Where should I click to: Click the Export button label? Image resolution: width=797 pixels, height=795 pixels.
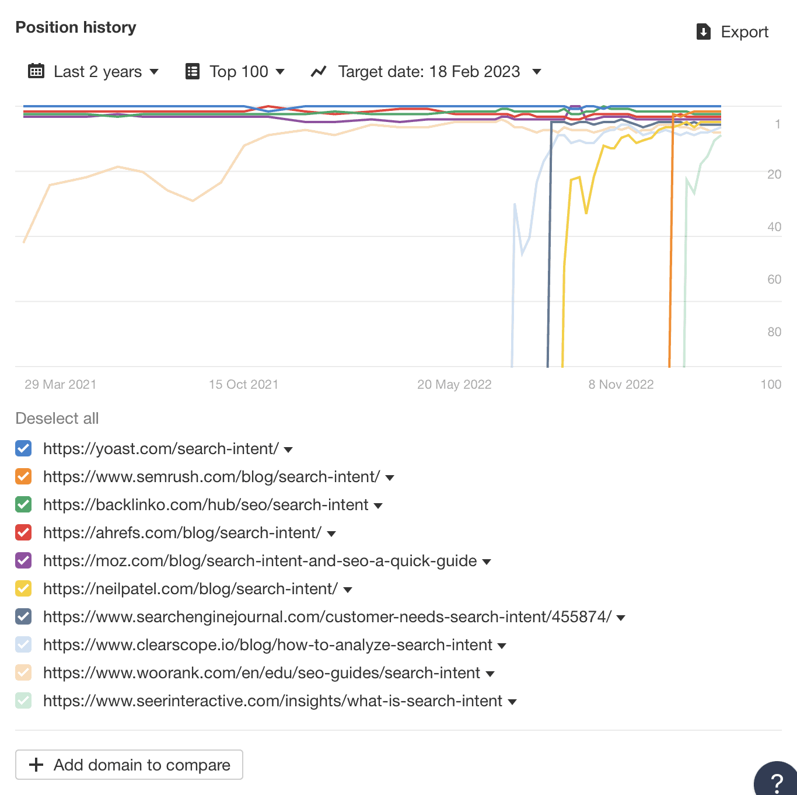click(x=744, y=32)
